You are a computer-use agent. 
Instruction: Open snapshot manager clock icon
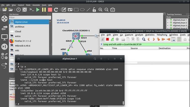[18, 10]
